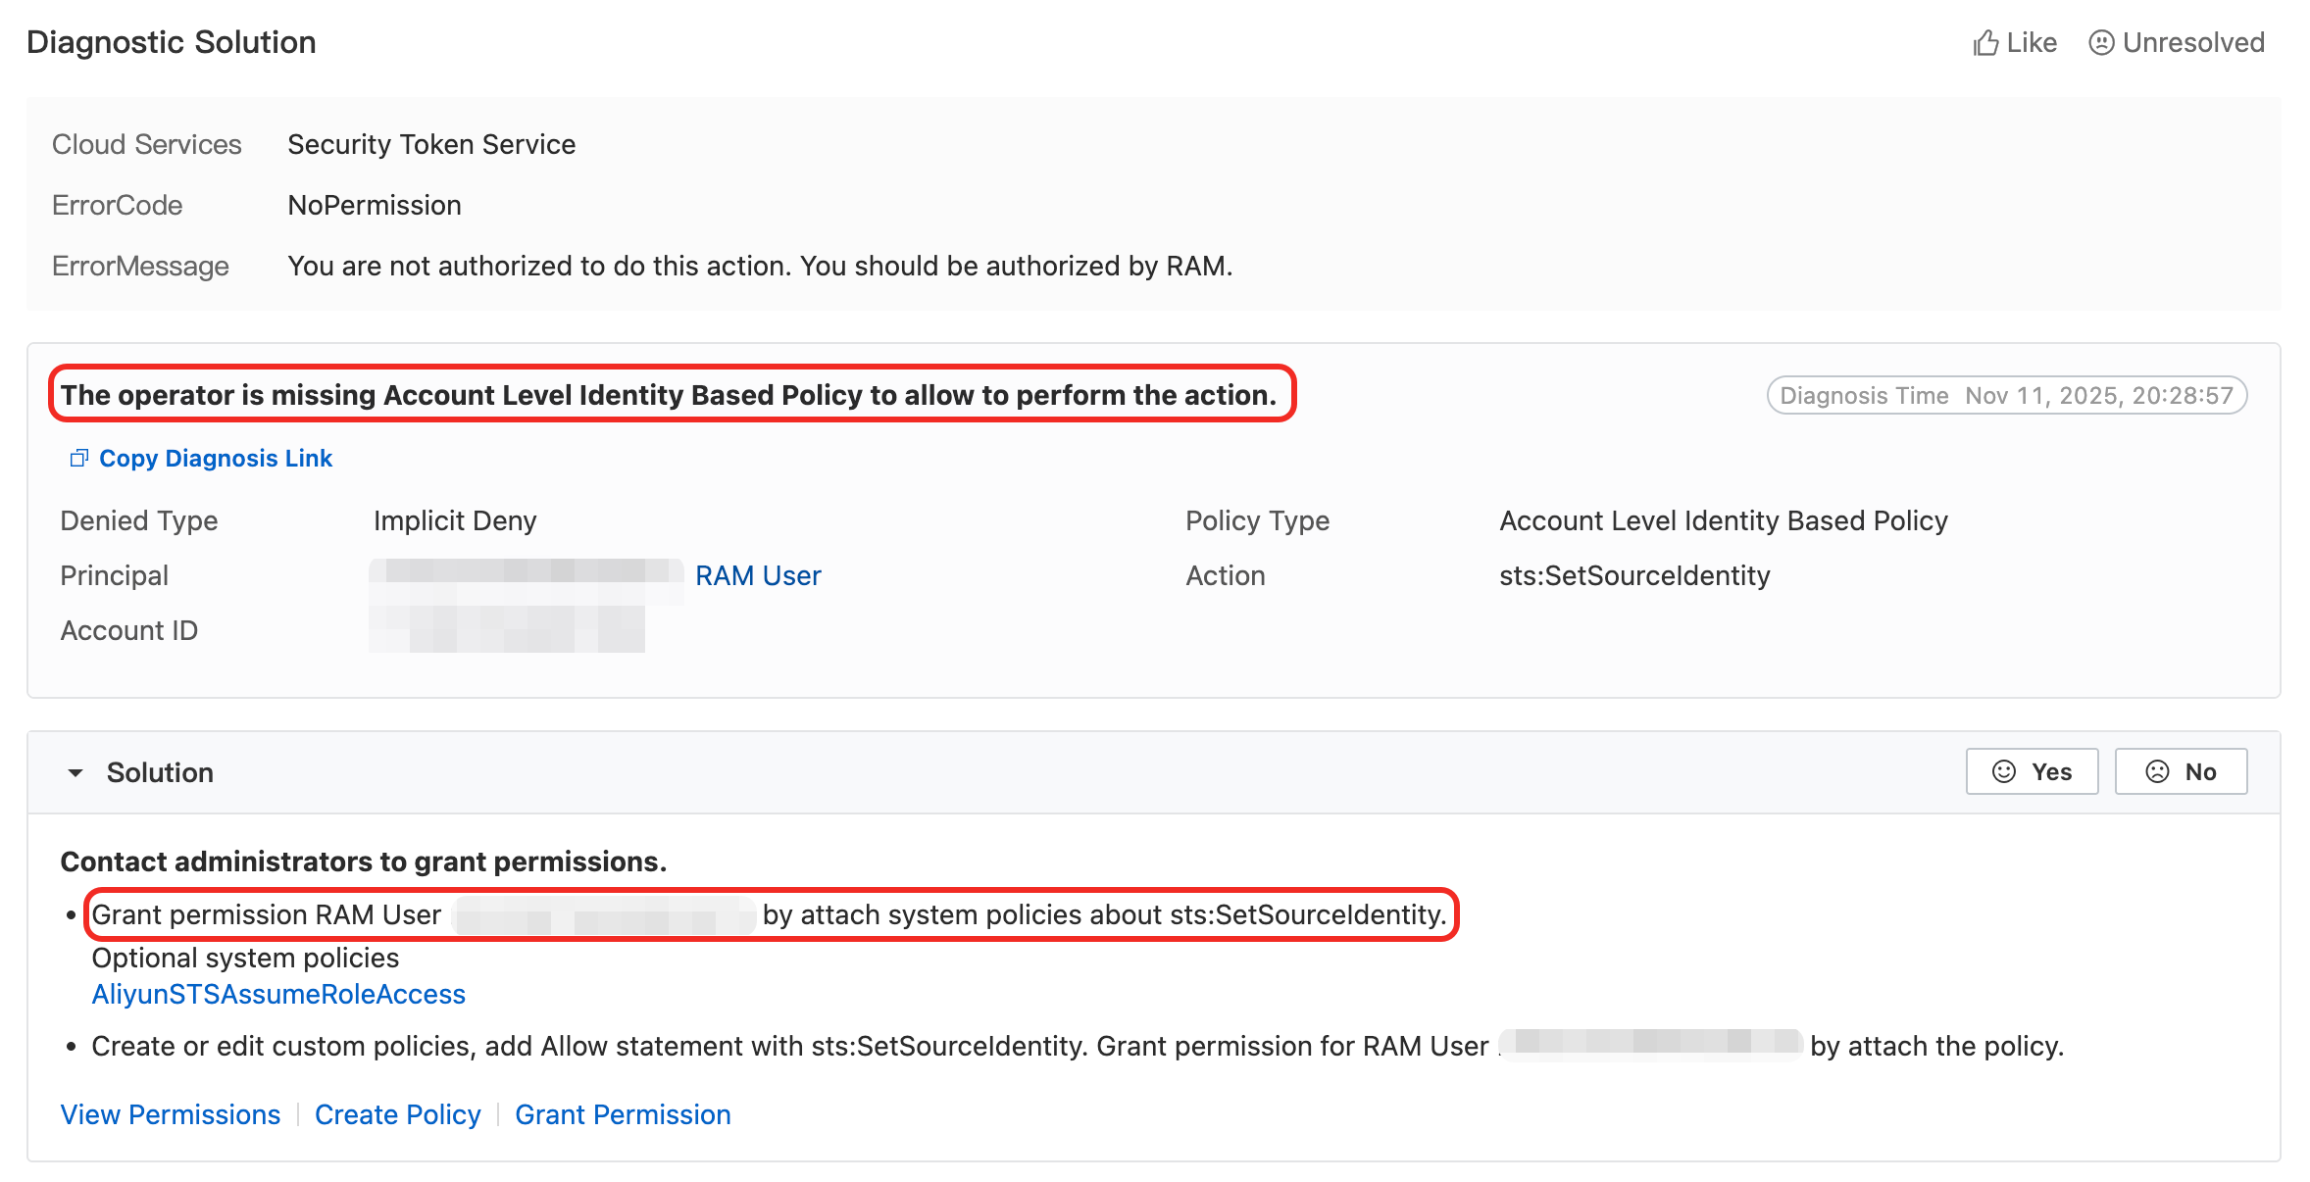Click the NoPermission error code value

tap(375, 206)
